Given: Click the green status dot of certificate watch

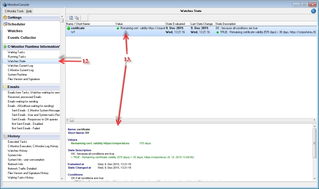Looking at the screenshot, I should (69, 28).
